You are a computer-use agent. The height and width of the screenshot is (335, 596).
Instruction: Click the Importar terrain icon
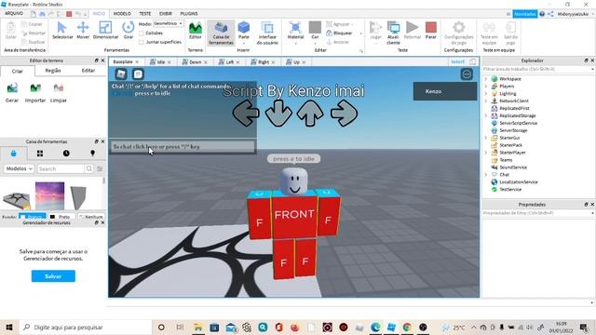35,92
